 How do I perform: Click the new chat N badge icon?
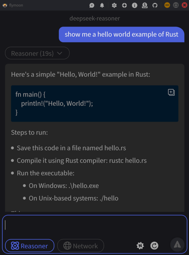[x=140, y=245]
